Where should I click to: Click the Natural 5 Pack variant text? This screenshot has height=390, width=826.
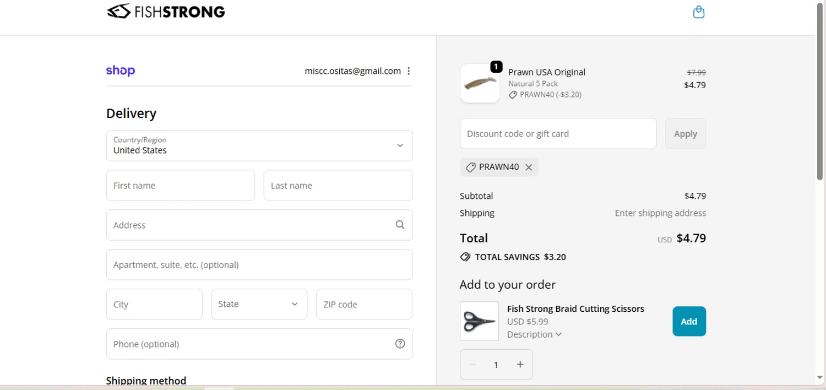point(533,84)
